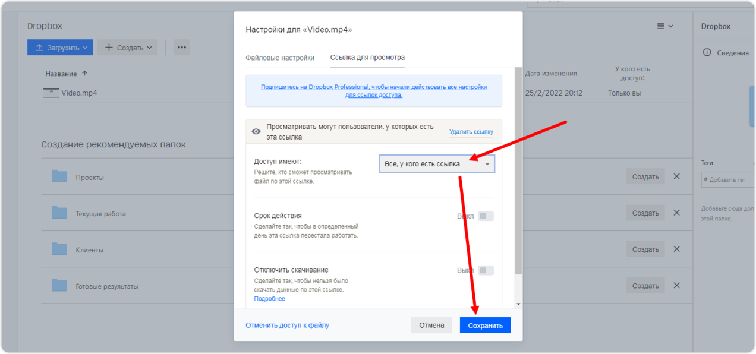Screen dimensions: 756x354
Task: Open the Доступ имеют dropdown
Action: [437, 164]
